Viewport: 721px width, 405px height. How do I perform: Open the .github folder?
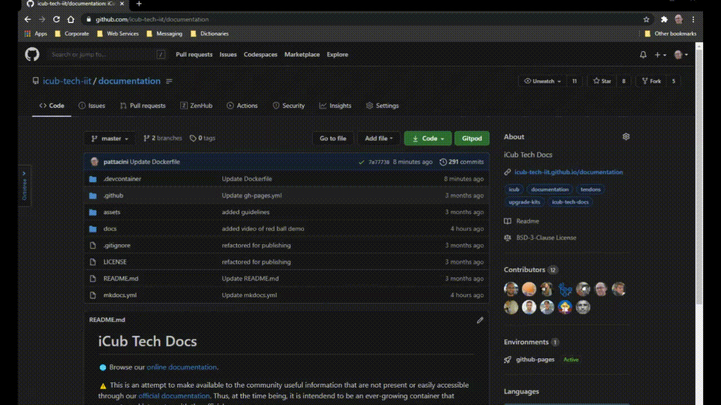point(113,195)
